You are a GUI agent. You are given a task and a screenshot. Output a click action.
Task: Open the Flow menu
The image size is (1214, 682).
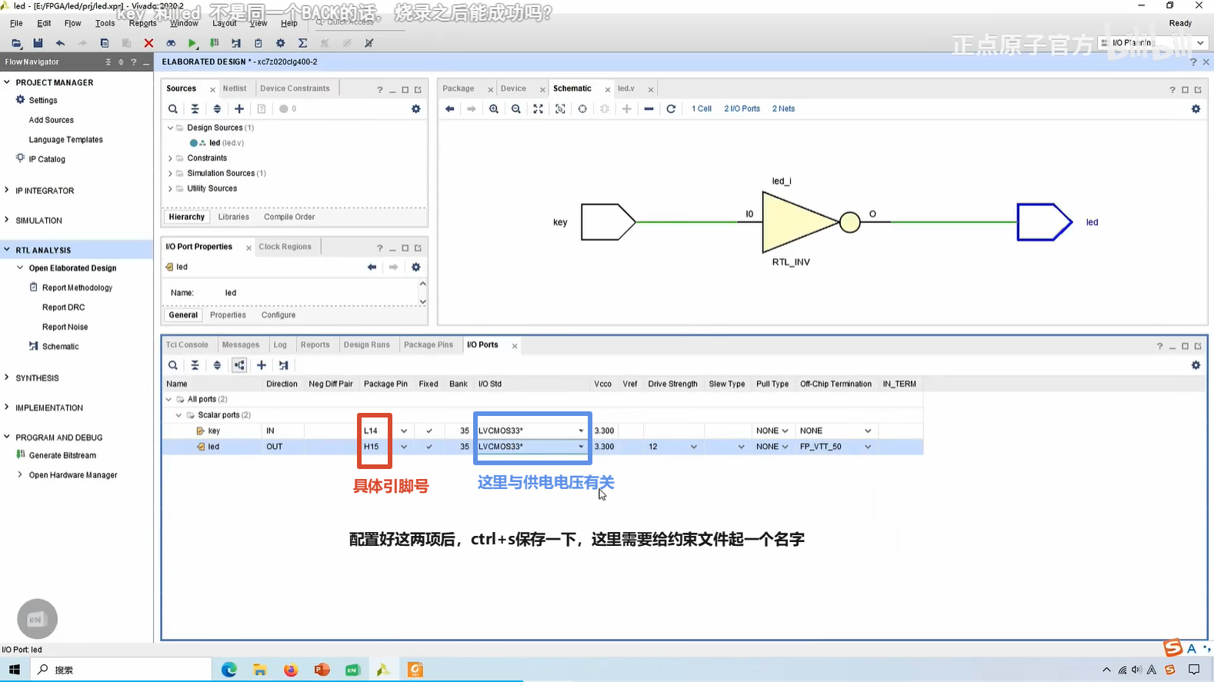coord(73,23)
